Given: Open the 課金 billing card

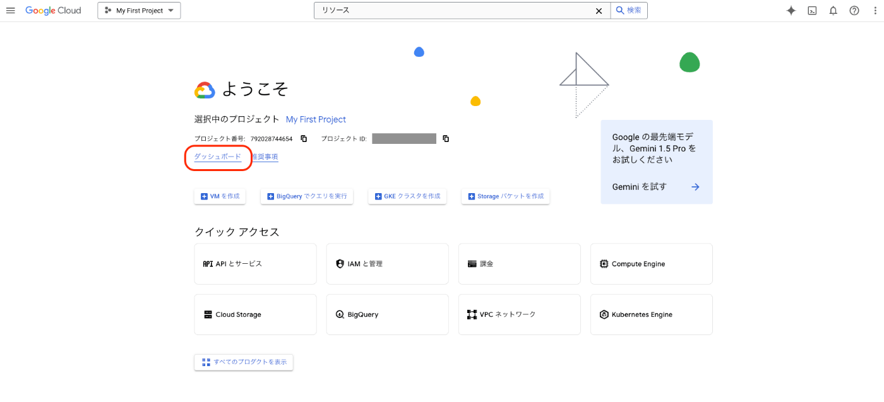Looking at the screenshot, I should point(519,264).
